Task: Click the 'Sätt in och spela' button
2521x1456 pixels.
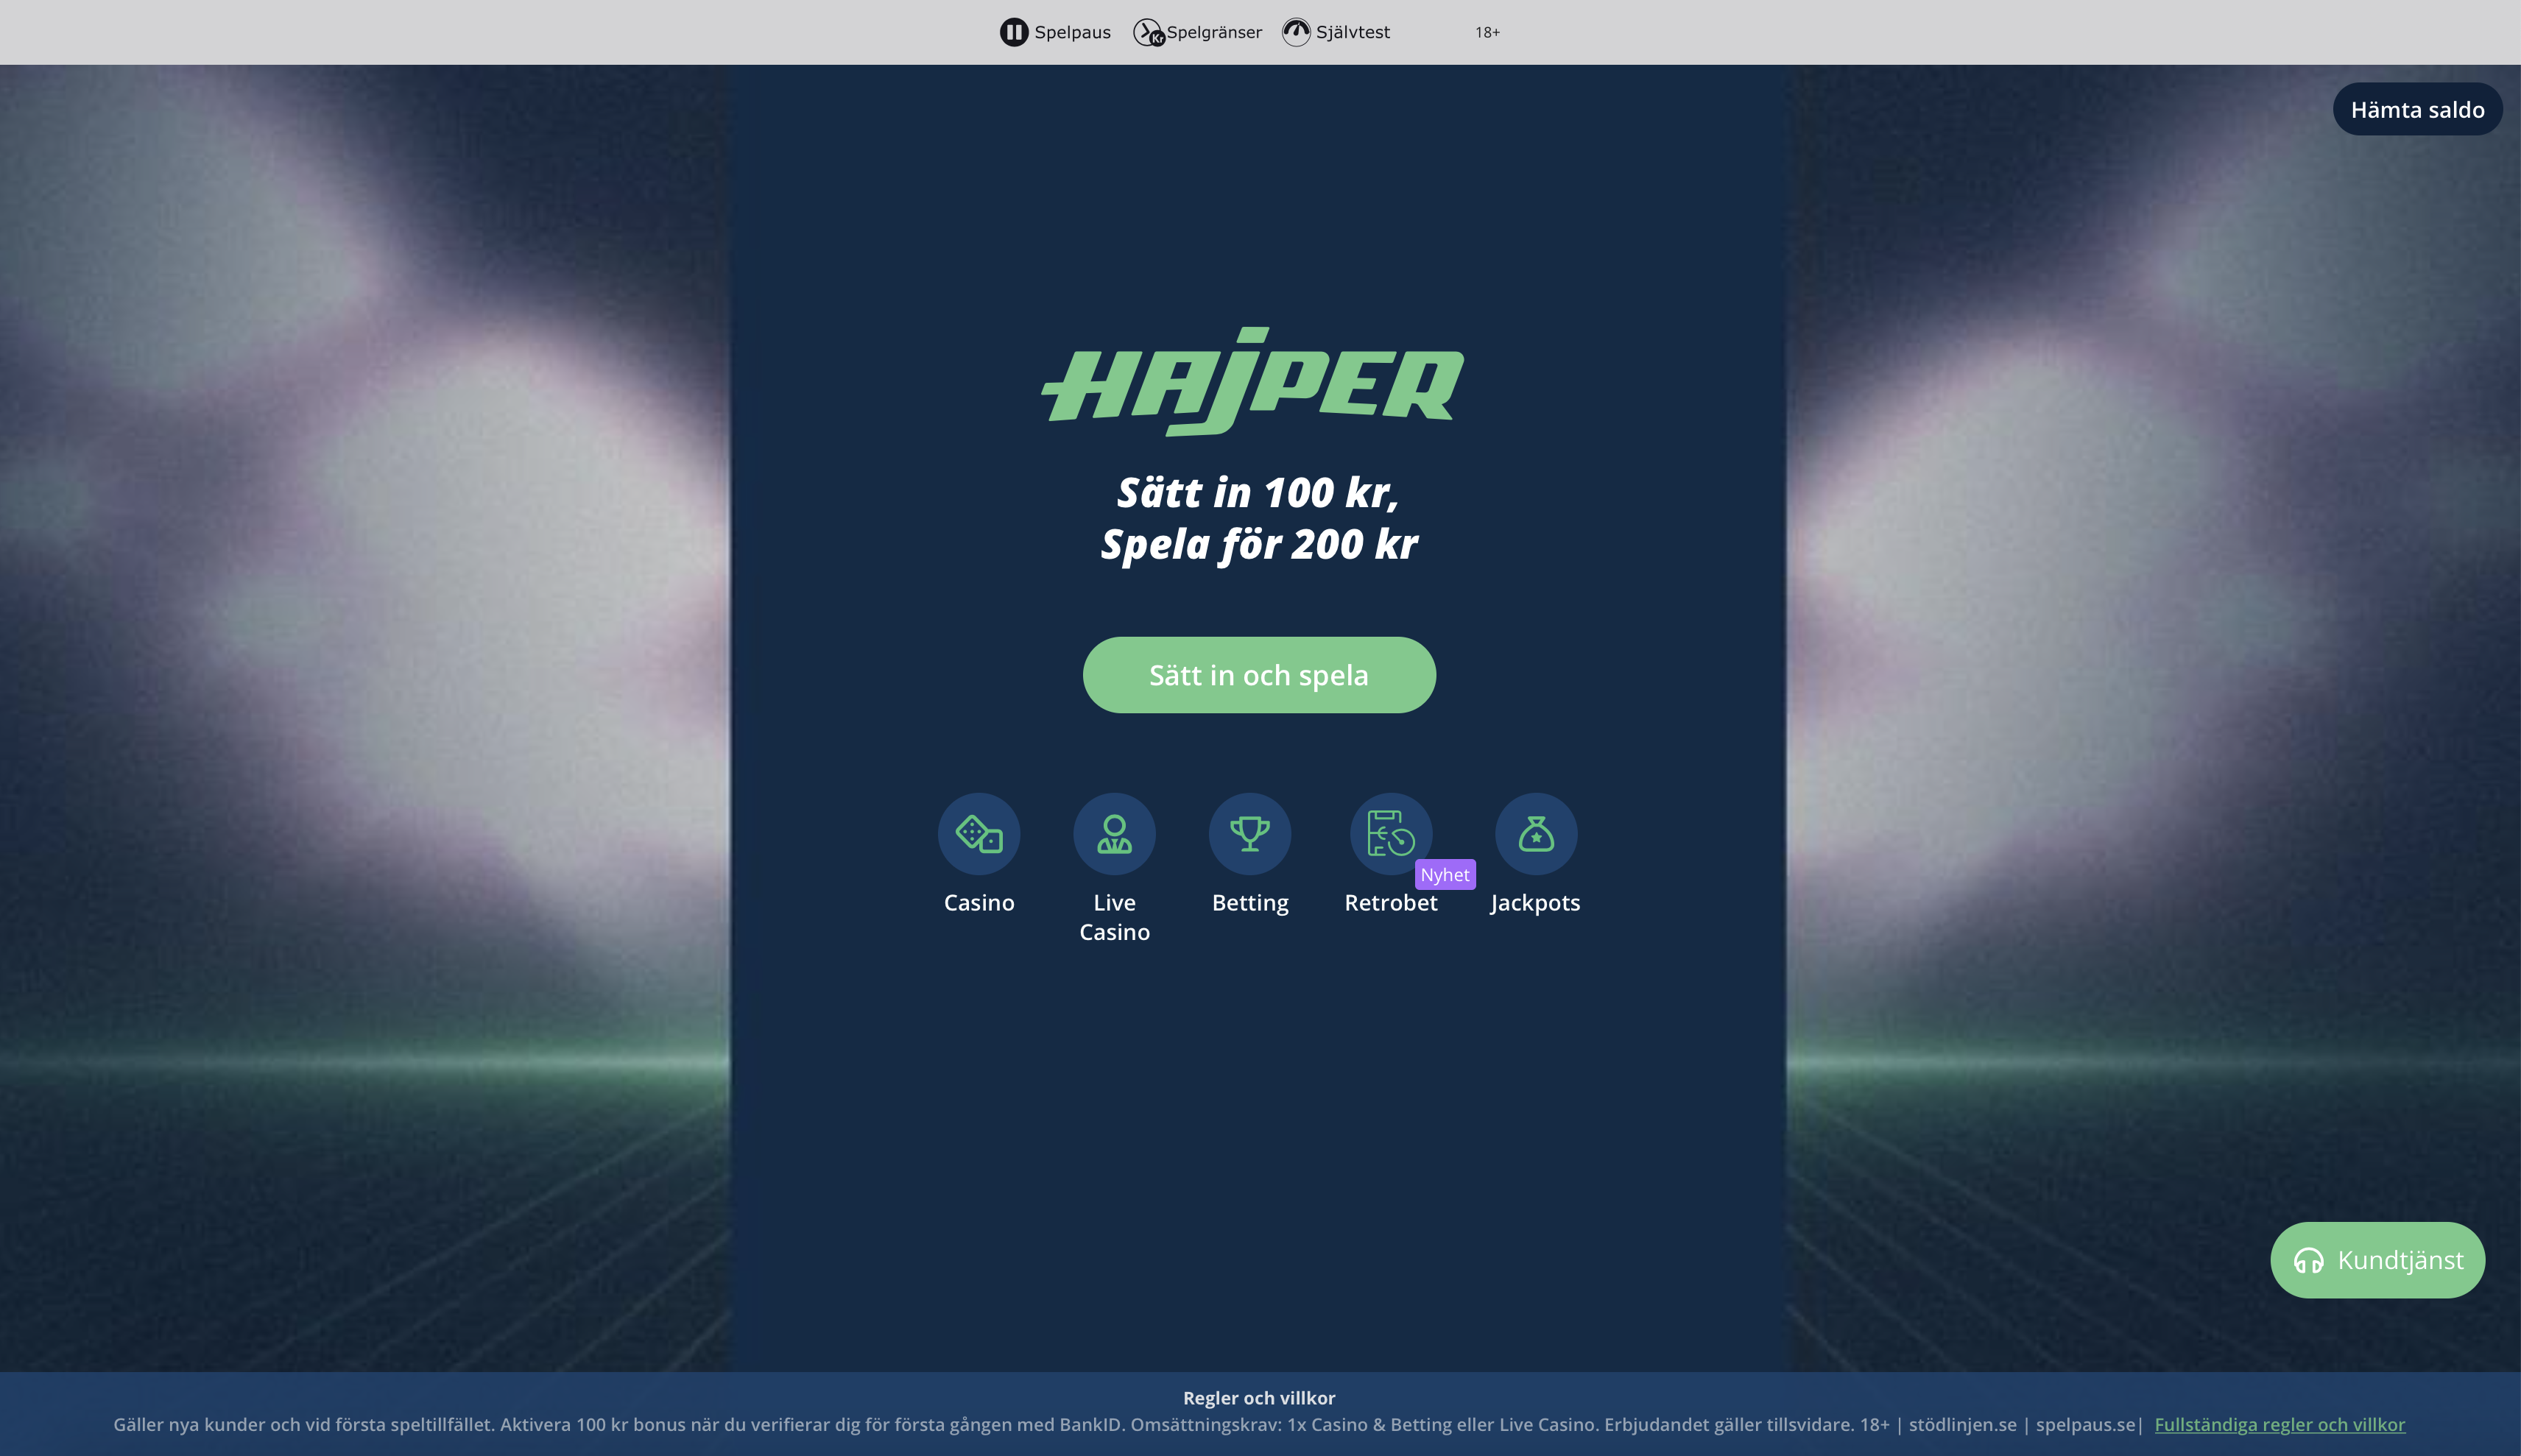Action: click(1259, 674)
